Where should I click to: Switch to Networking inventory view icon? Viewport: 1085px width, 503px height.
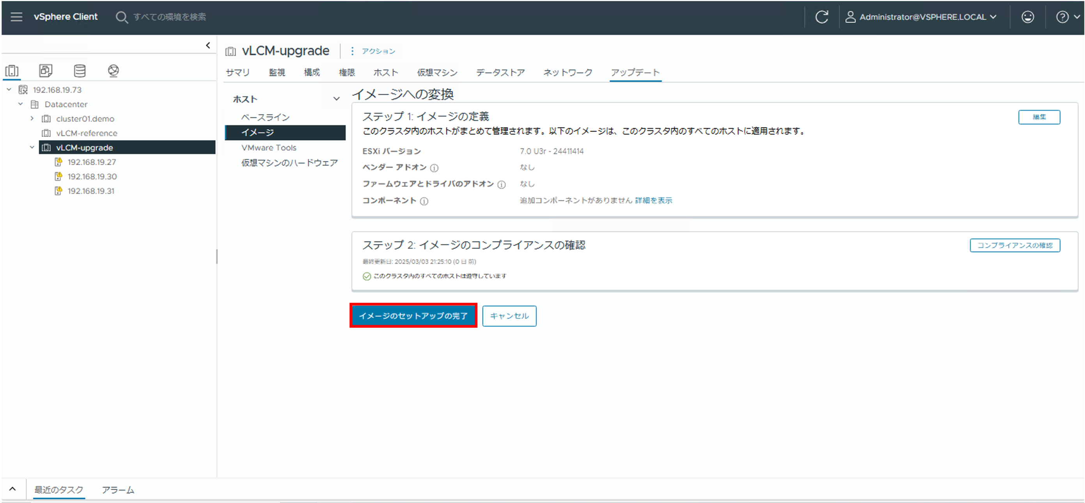113,70
